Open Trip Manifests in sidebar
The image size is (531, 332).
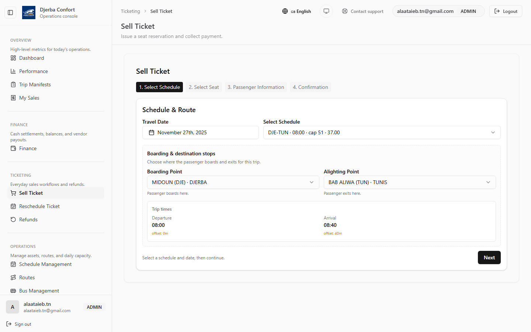[35, 84]
